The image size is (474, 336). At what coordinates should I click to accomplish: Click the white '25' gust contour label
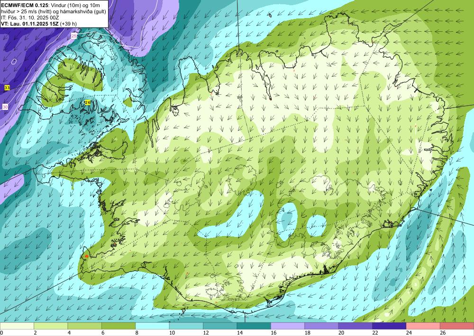click(74, 36)
